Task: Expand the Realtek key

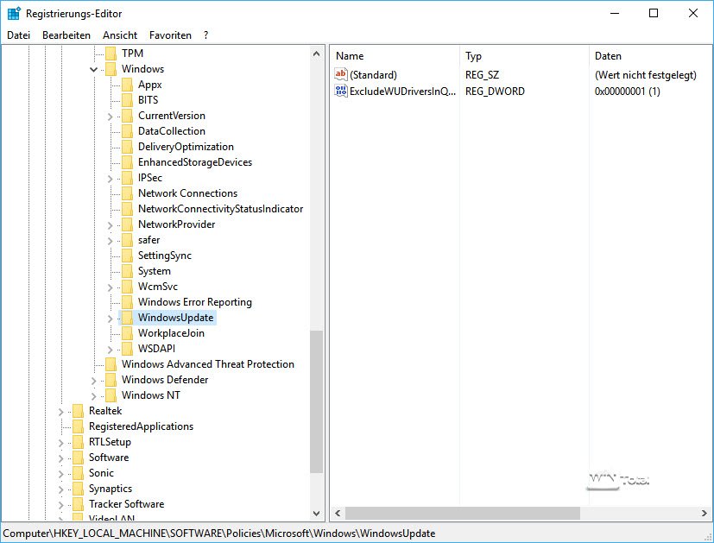Action: tap(60, 412)
